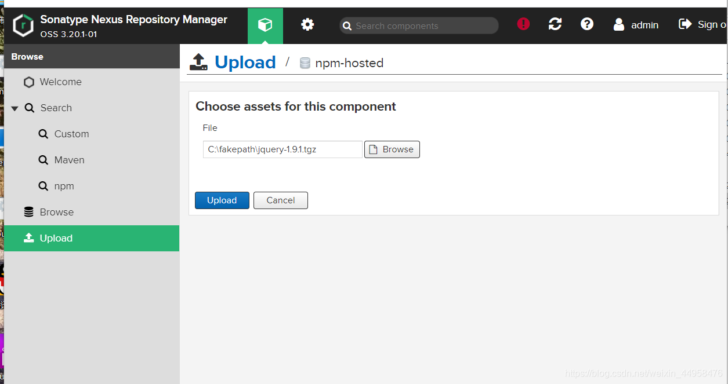Collapse the Search tree node arrow
Viewport: 728px width, 384px height.
pos(15,108)
